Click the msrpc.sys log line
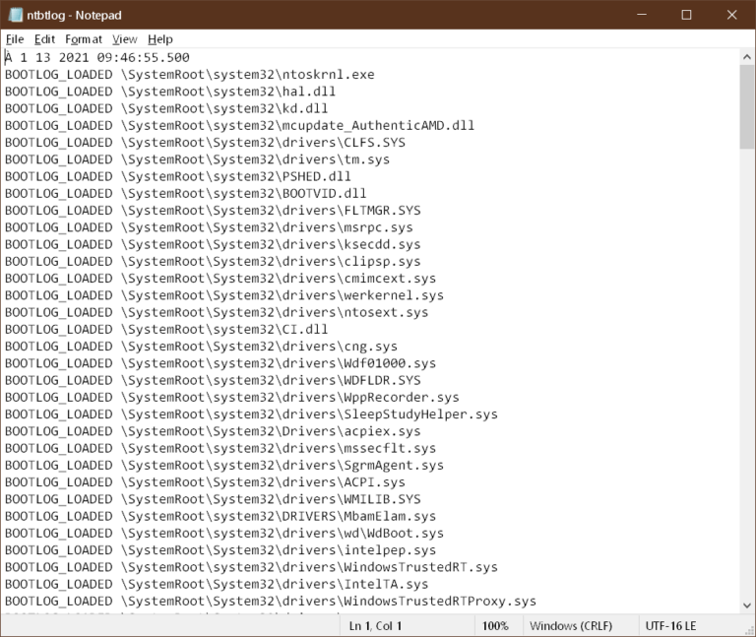The height and width of the screenshot is (637, 756). point(209,227)
